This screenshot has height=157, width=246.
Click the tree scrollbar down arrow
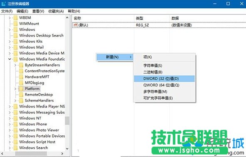67,149
